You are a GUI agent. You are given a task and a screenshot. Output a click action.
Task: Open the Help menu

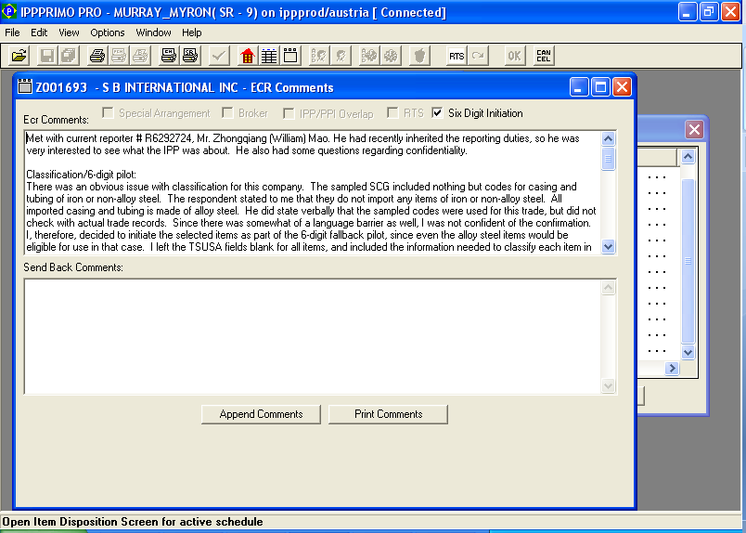[192, 32]
